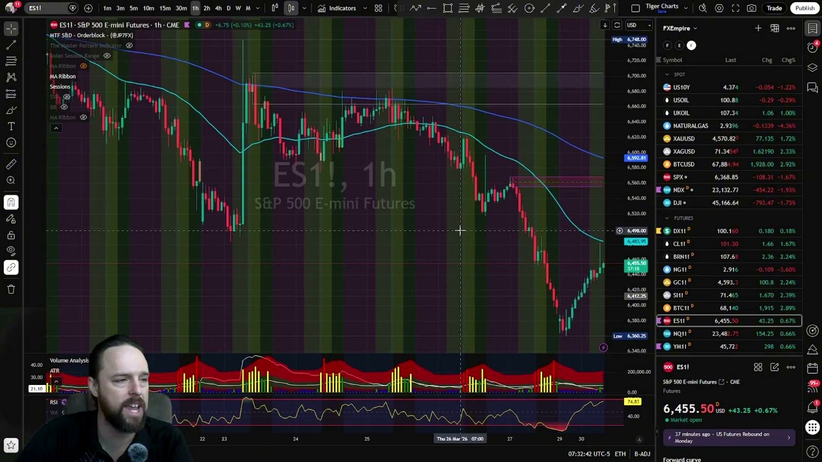This screenshot has height=462, width=822.
Task: Open the advanced view table icon
Action: pos(775,28)
